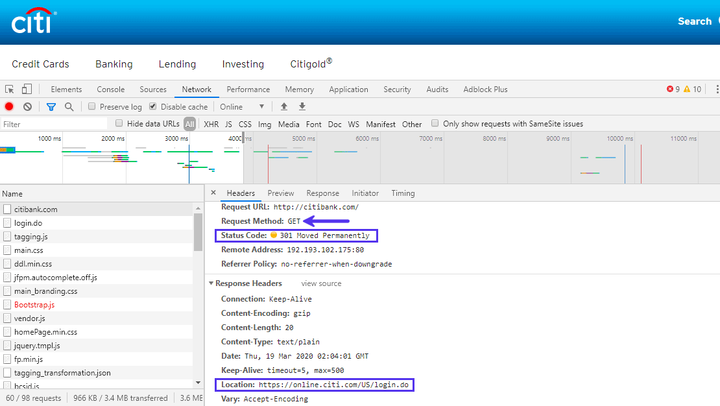Enable the Preserve log checkbox

(91, 106)
